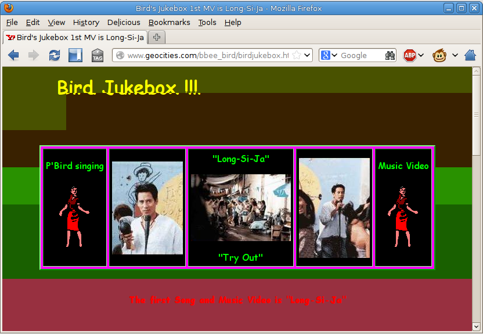This screenshot has width=483, height=334.
Task: Open the Delicious menu
Action: [124, 23]
